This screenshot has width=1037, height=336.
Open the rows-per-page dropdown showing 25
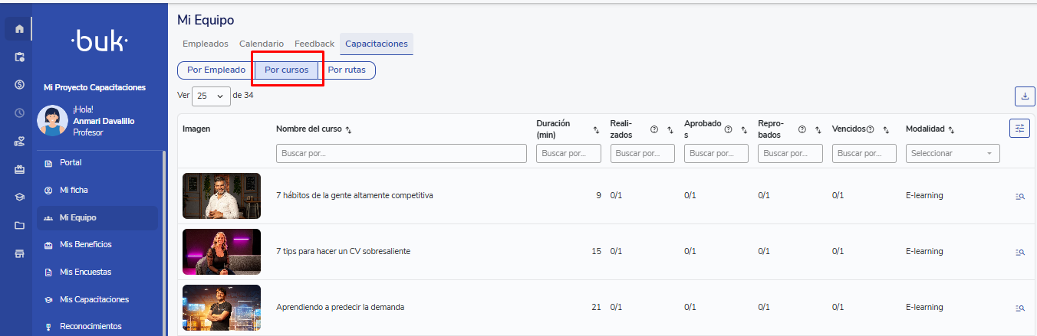pos(212,96)
